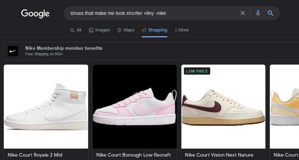This screenshot has width=299, height=160.
Task: Select the Shopping tab
Action: click(x=154, y=30)
